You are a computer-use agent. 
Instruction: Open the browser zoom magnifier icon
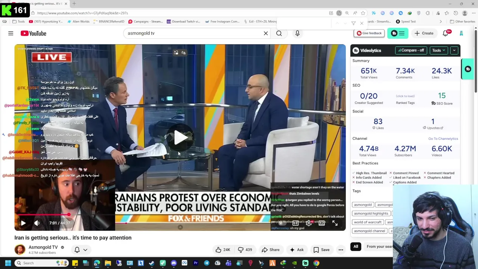(x=347, y=13)
